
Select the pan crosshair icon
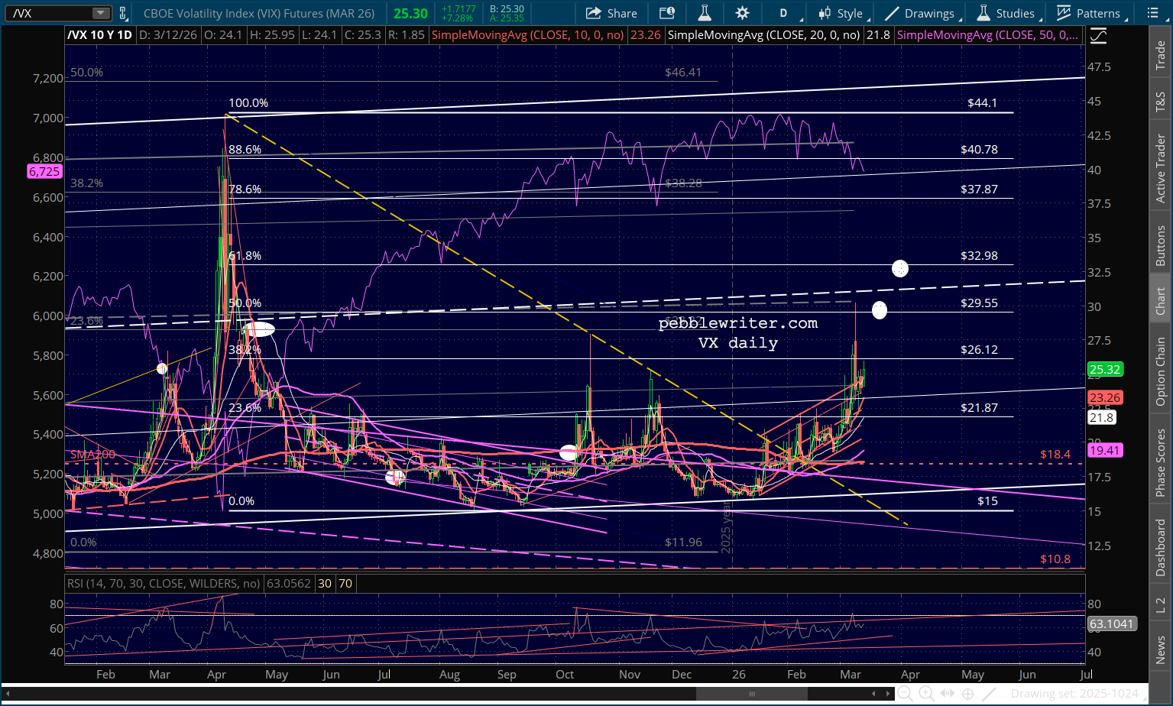(x=967, y=693)
